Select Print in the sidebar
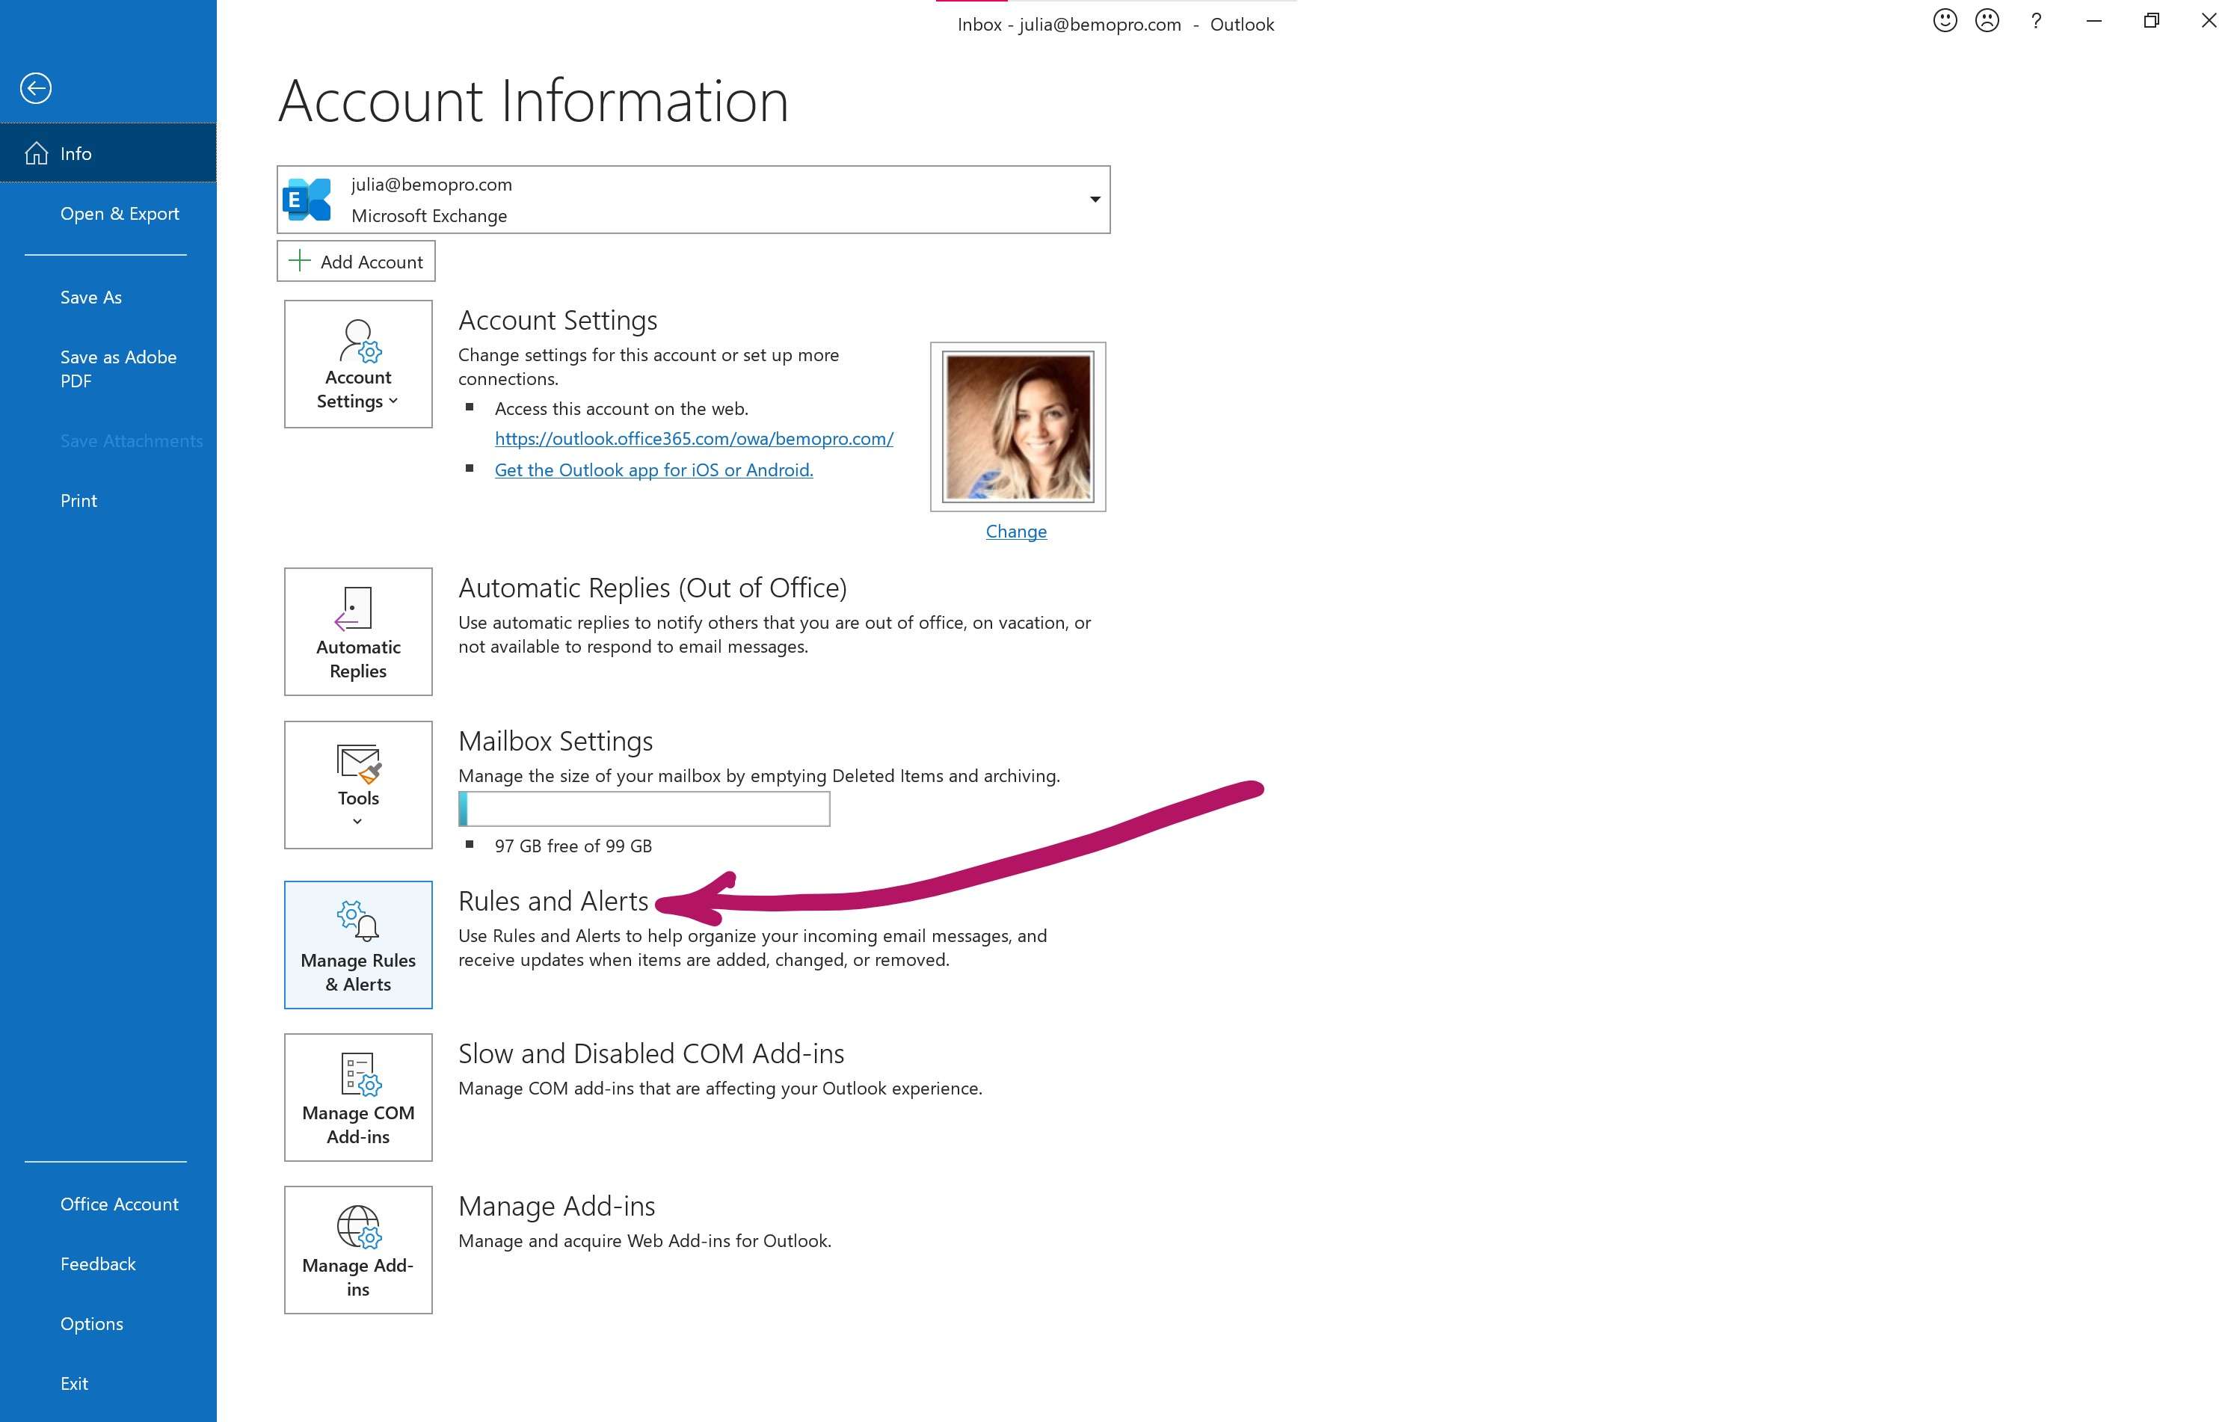 (x=79, y=501)
